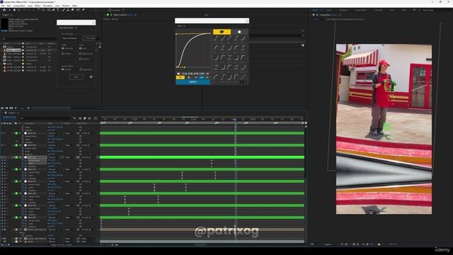Screen dimensions: 453x255
Task: Open the selected layer's Normal mode dropdown
Action: pyautogui.click(x=53, y=157)
